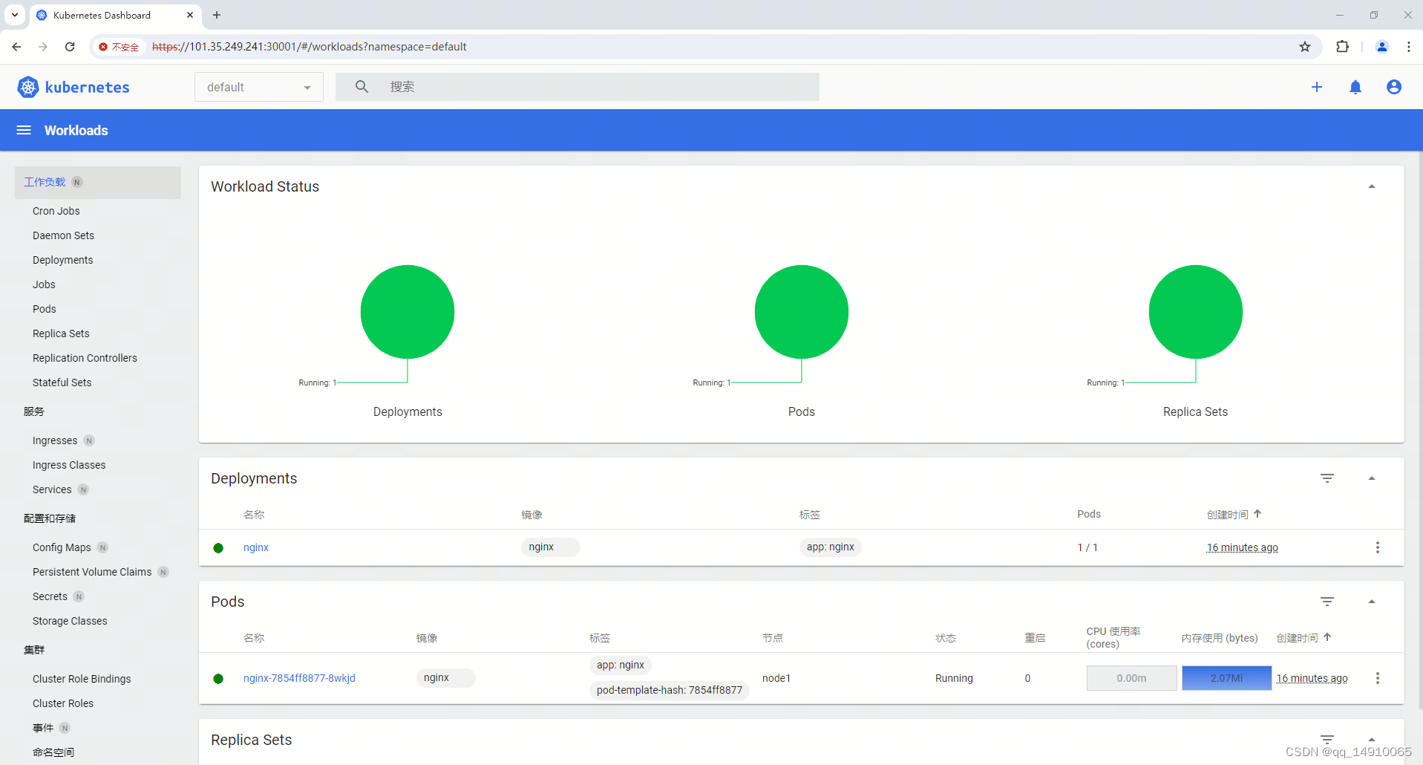Click green status dot of nginx deployment
The height and width of the screenshot is (765, 1423).
[x=218, y=548]
